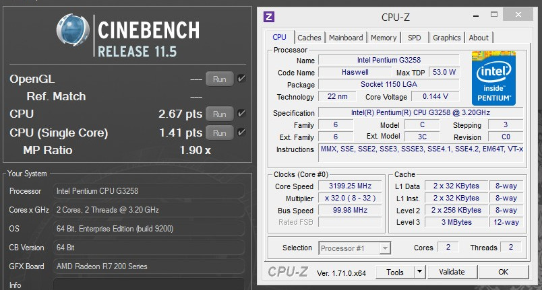Screen dimensions: 542x290
Task: Switch to the Caches tab
Action: [x=309, y=38]
